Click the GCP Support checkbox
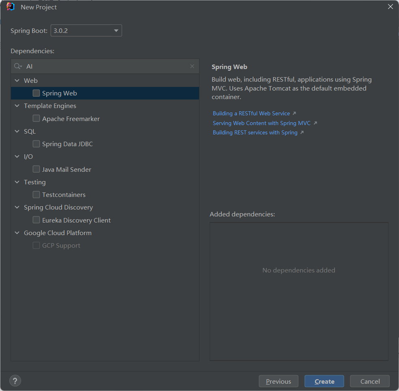 click(x=36, y=245)
